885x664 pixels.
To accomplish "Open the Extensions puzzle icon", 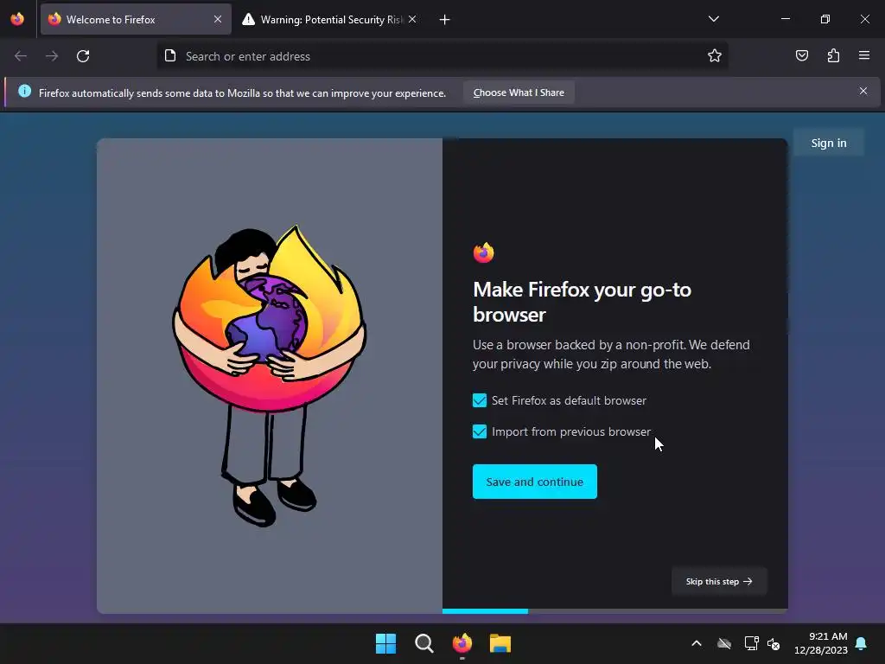I will (833, 55).
